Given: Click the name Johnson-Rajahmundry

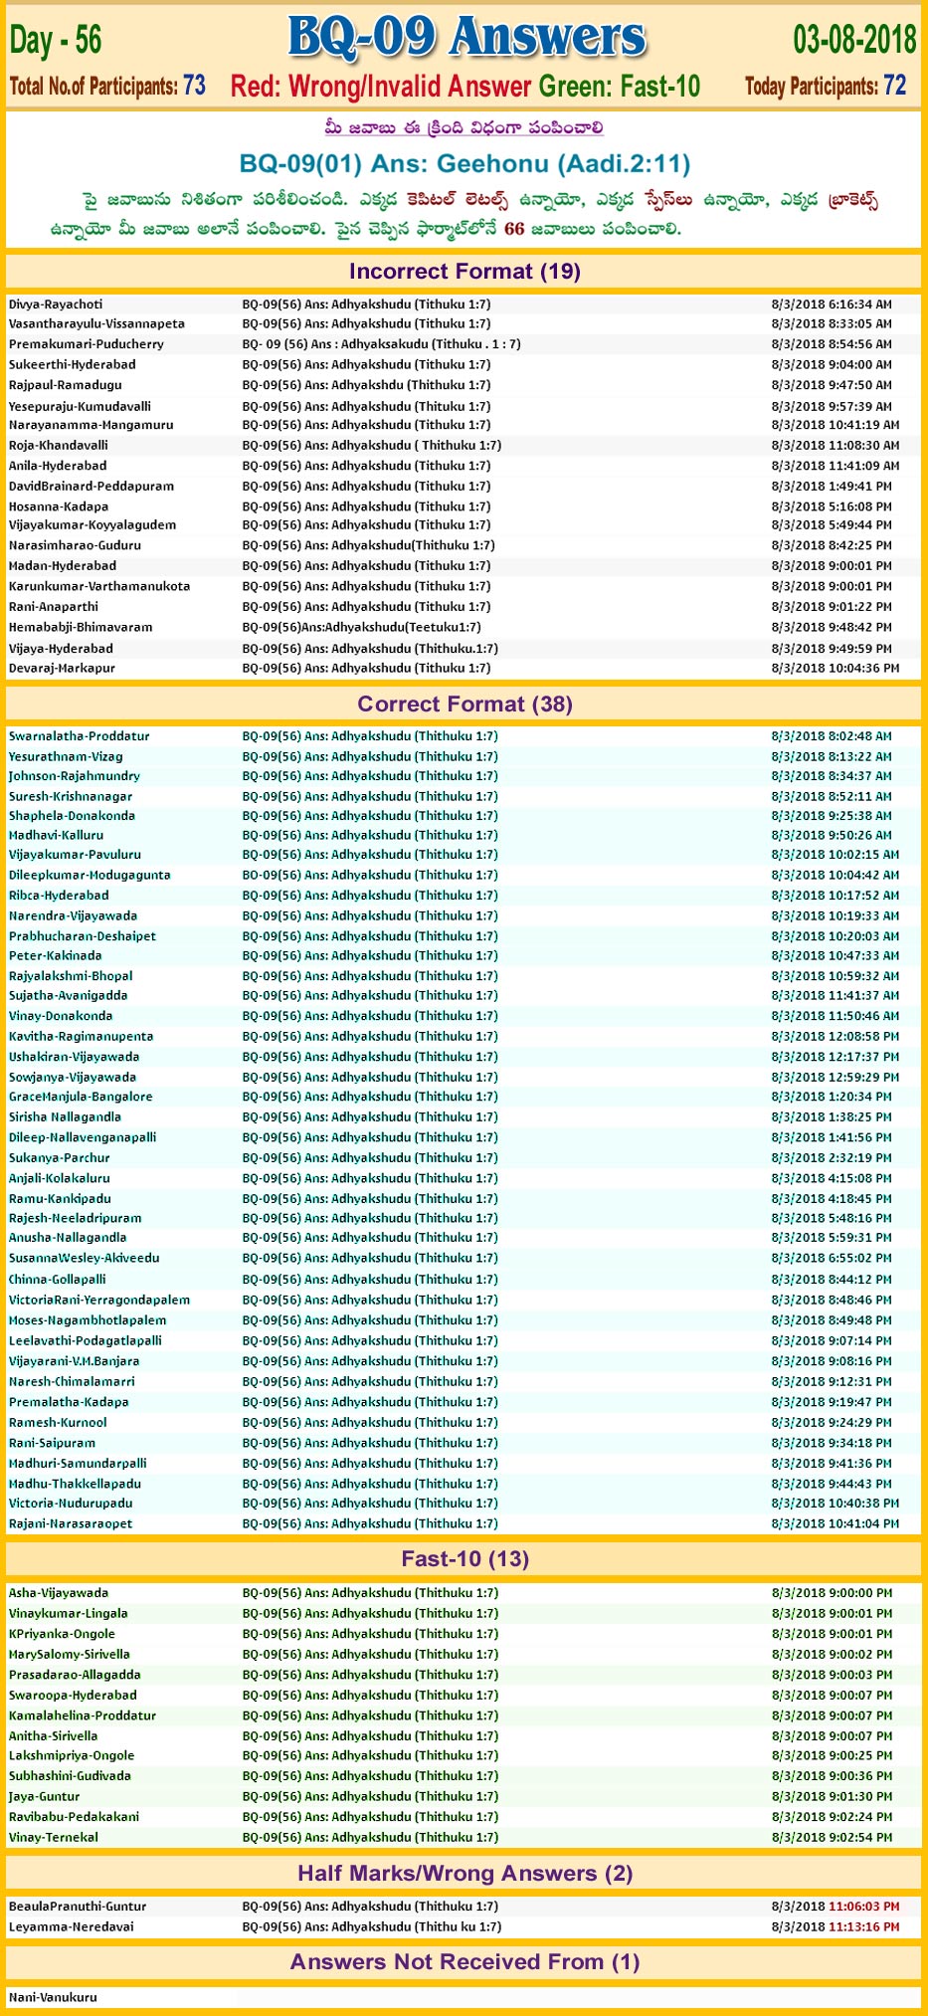Looking at the screenshot, I should point(75,776).
